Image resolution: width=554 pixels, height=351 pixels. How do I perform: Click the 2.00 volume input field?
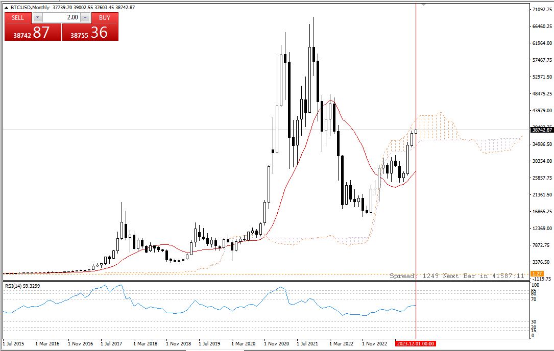pos(61,17)
